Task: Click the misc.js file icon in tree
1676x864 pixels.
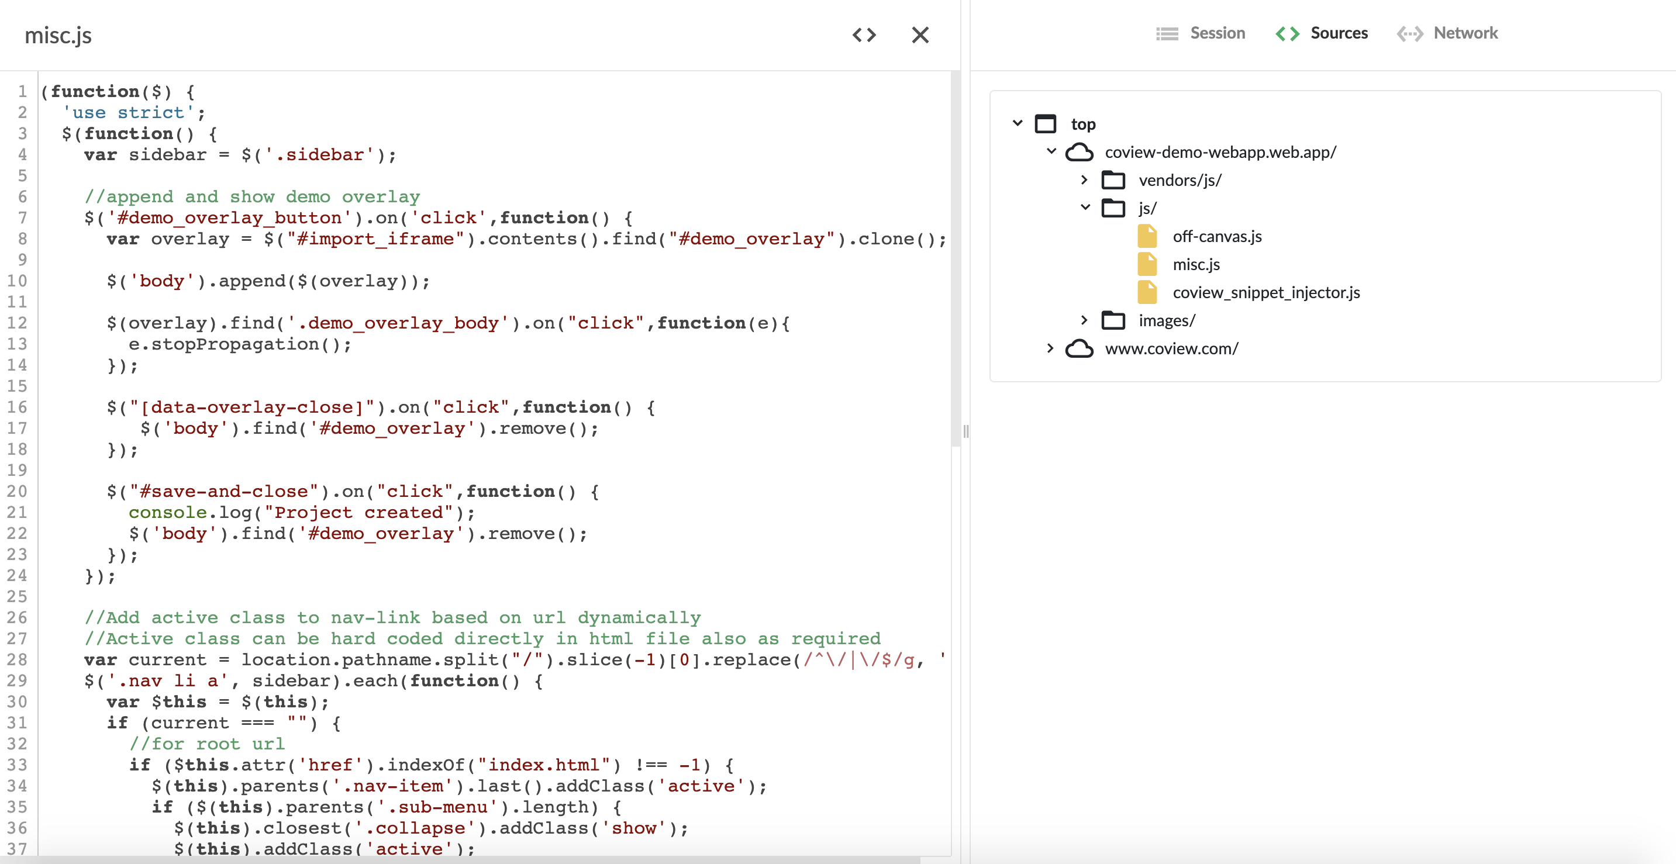Action: click(x=1147, y=264)
